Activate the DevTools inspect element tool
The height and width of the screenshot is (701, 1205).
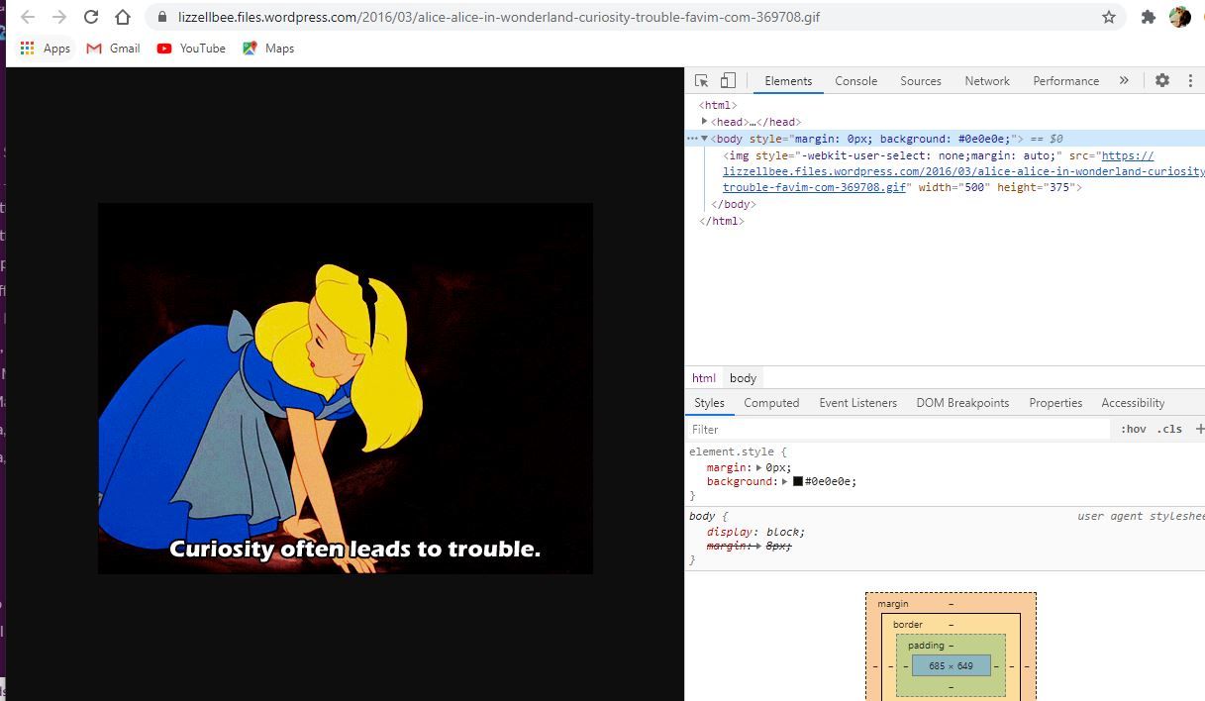point(701,81)
